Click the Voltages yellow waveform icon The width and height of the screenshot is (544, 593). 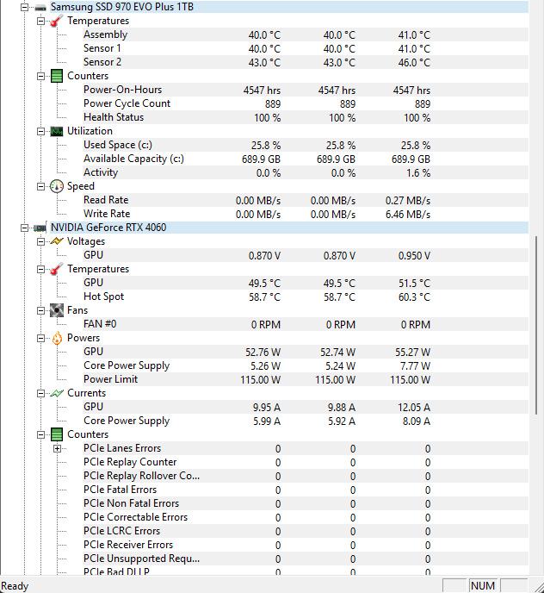[57, 241]
